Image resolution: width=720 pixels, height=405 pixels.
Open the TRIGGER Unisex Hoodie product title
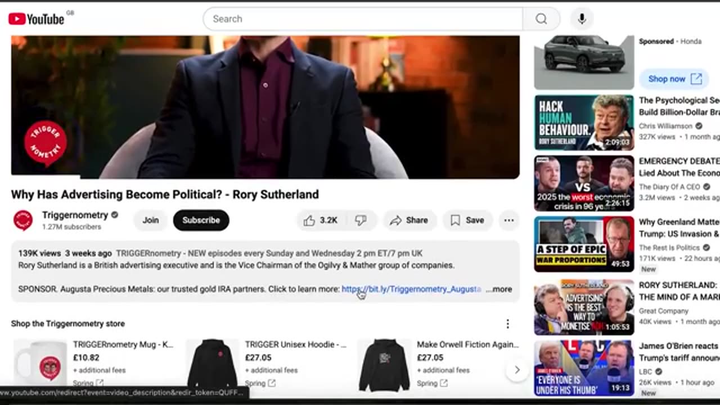296,344
